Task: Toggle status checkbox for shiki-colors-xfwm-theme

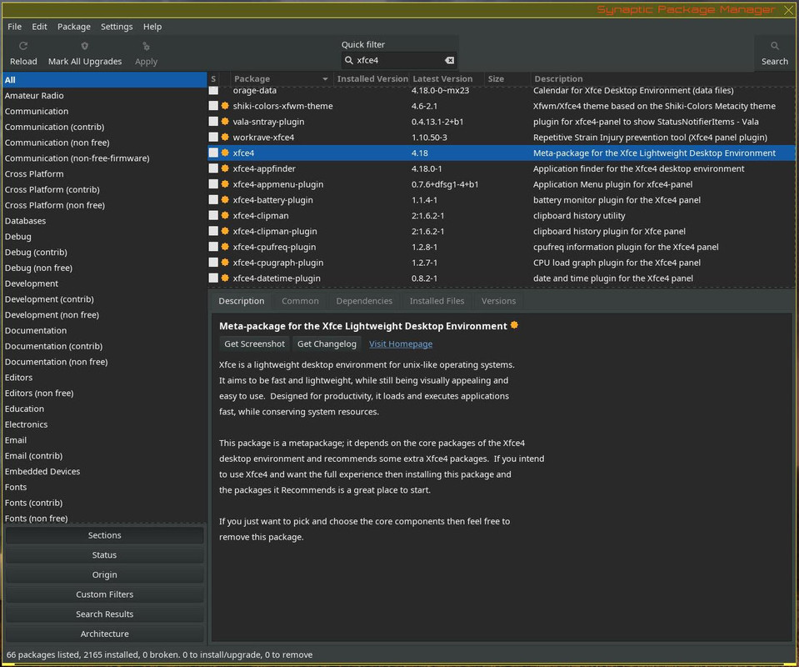Action: [213, 106]
